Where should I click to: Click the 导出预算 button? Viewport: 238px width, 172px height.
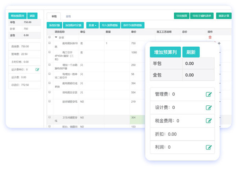pyautogui.click(x=182, y=16)
